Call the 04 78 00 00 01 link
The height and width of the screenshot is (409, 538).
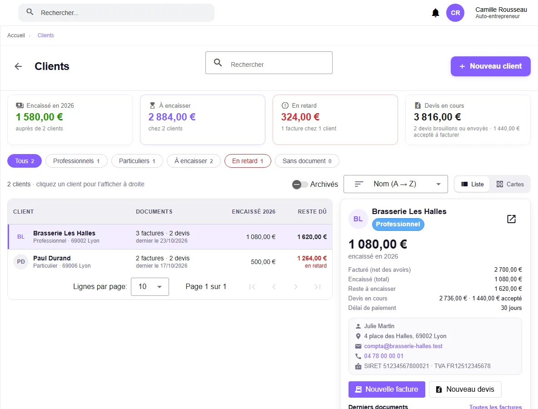pos(384,356)
